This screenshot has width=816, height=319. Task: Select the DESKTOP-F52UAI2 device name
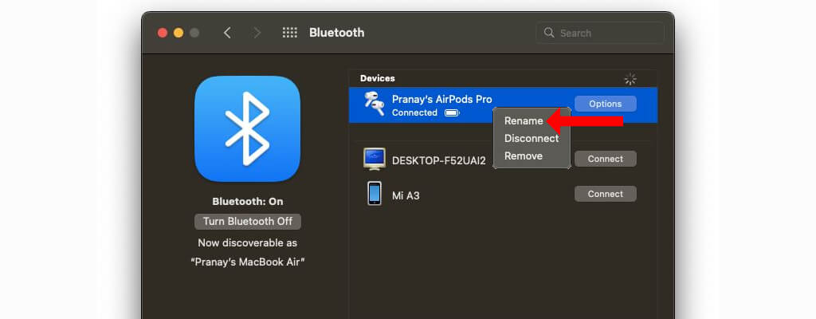point(439,160)
